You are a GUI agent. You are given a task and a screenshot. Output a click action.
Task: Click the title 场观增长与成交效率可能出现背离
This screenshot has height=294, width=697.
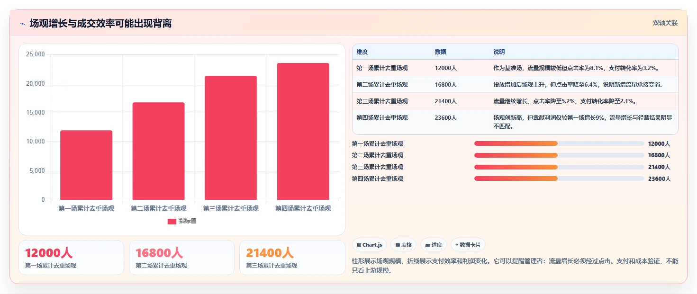click(100, 23)
